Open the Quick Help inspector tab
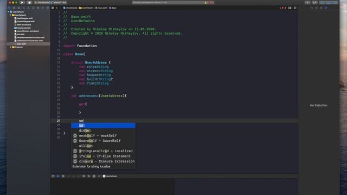 (x=321, y=8)
